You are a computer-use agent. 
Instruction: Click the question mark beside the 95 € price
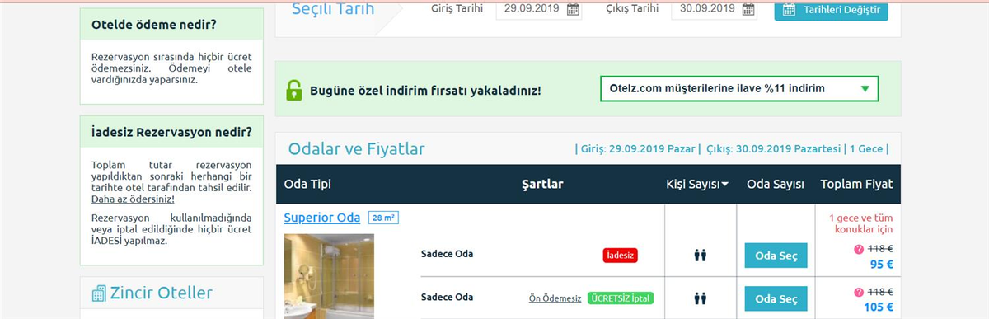point(859,247)
